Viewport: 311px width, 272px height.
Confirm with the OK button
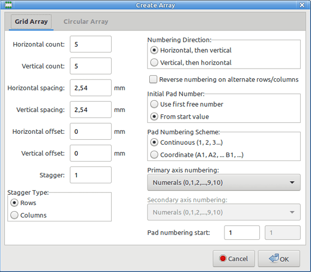pos(279,258)
